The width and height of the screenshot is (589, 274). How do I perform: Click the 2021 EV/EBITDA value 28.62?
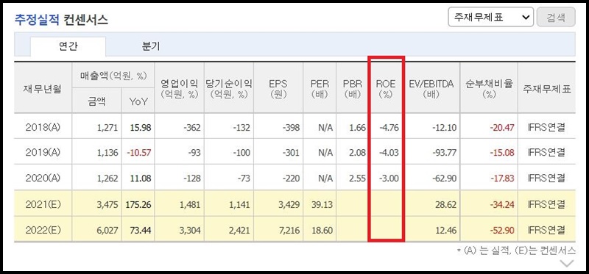pos(446,205)
